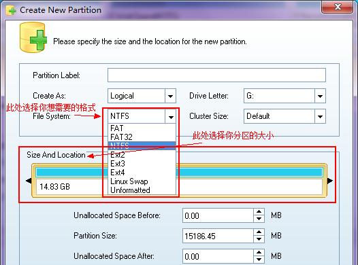Close the Create New Partition dialog

tap(338, 7)
